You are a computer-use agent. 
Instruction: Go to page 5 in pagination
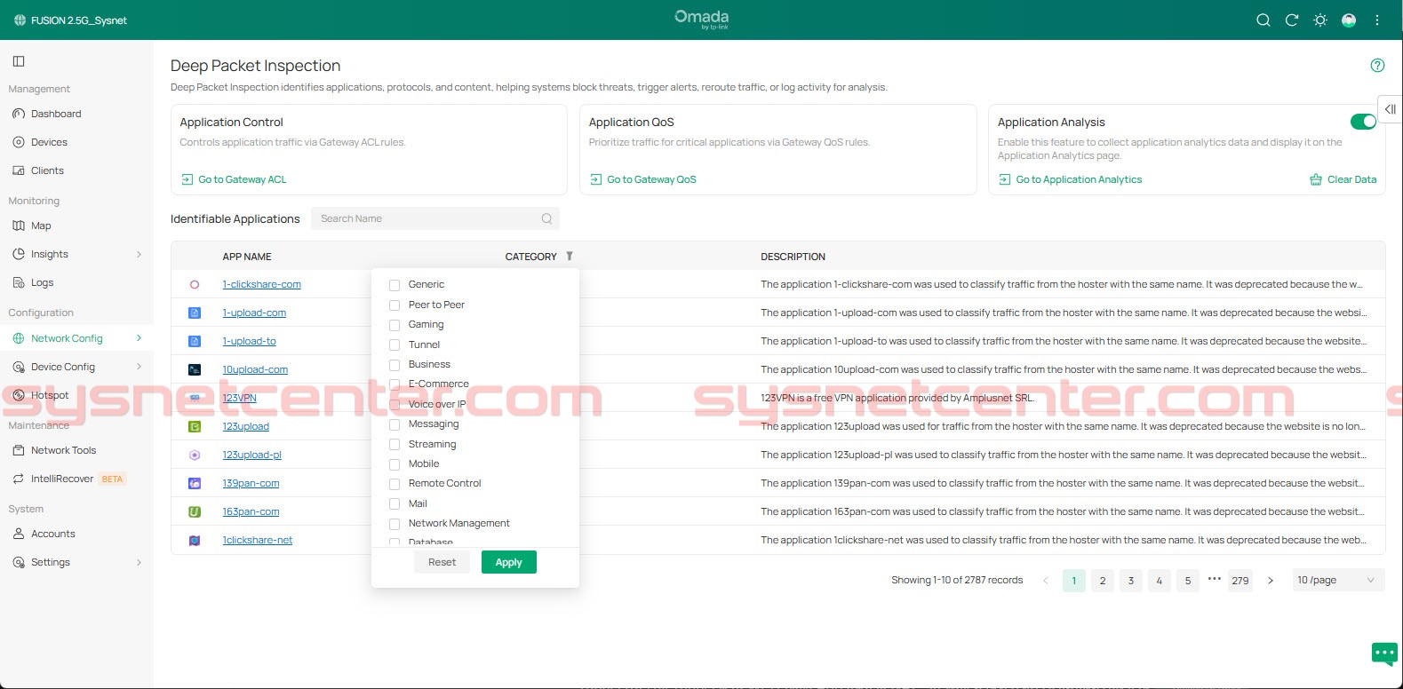pyautogui.click(x=1188, y=581)
